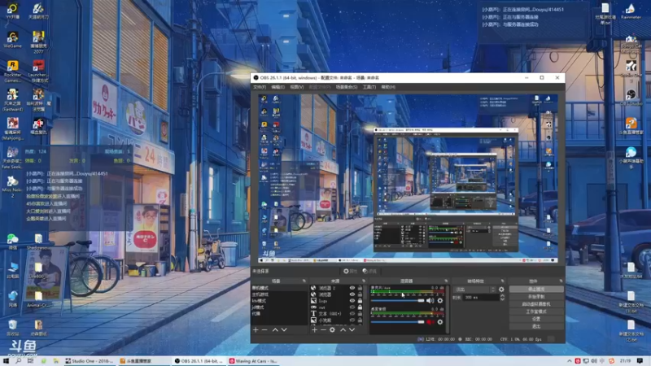This screenshot has width=651, height=366.
Task: Open the 文件(F) menu in OBS
Action: [x=260, y=87]
